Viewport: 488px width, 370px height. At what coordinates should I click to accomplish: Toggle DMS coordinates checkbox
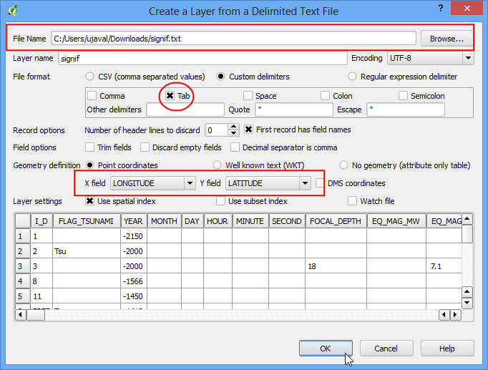319,183
